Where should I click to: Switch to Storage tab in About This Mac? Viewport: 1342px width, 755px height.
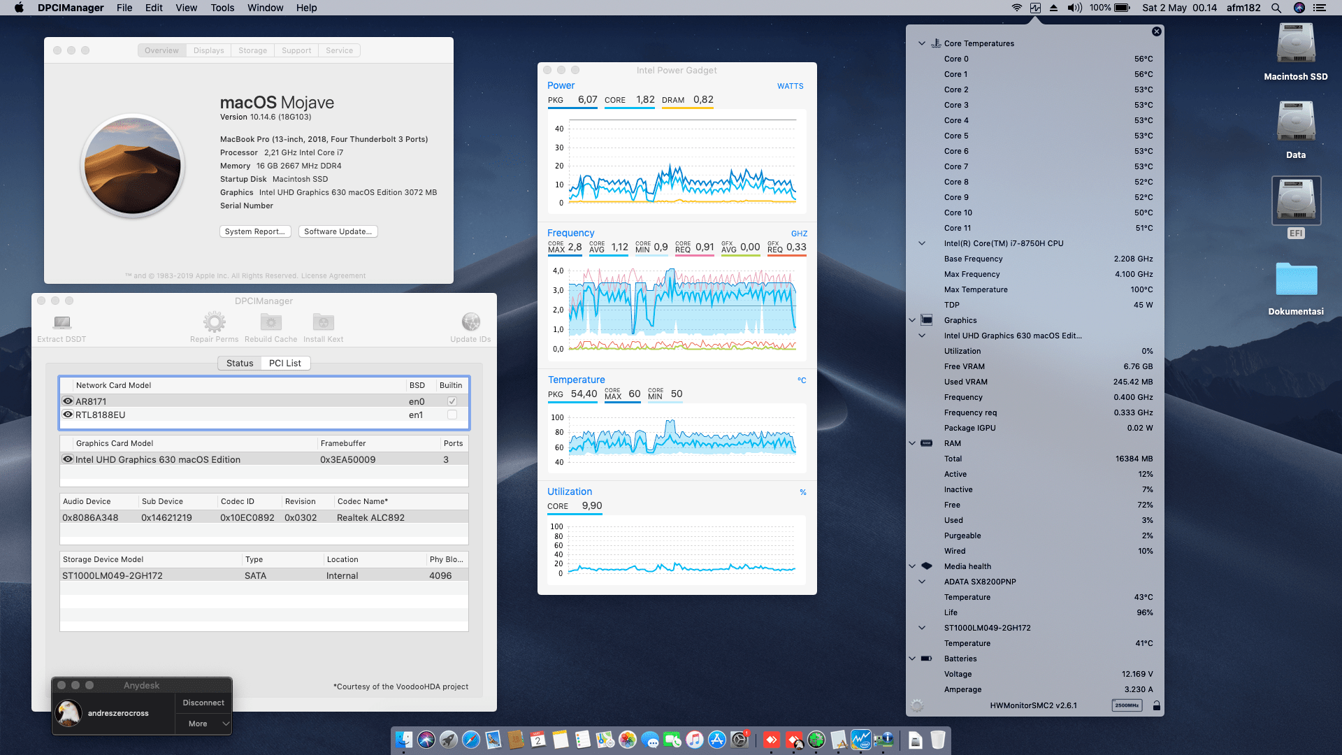click(x=252, y=50)
